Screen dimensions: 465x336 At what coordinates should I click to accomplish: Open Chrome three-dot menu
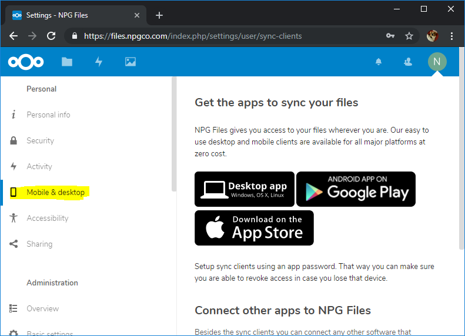pos(451,36)
